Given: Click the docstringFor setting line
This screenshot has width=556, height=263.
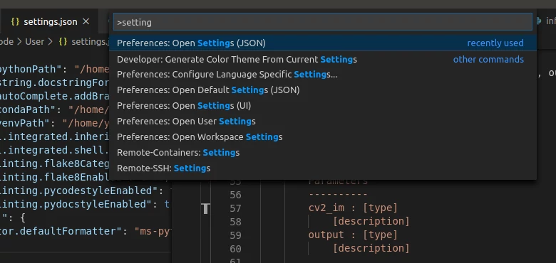Looking at the screenshot, I should 55,82.
